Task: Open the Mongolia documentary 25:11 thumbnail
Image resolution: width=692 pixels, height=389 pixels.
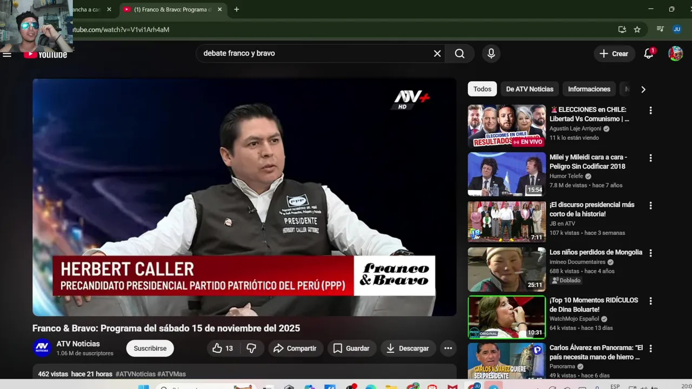Action: pyautogui.click(x=507, y=269)
